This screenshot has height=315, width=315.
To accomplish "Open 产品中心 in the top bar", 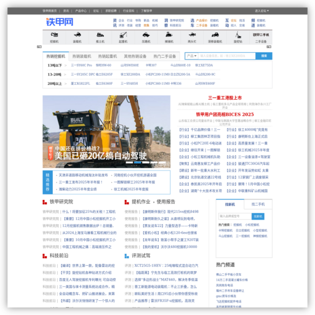I will point(81,10).
